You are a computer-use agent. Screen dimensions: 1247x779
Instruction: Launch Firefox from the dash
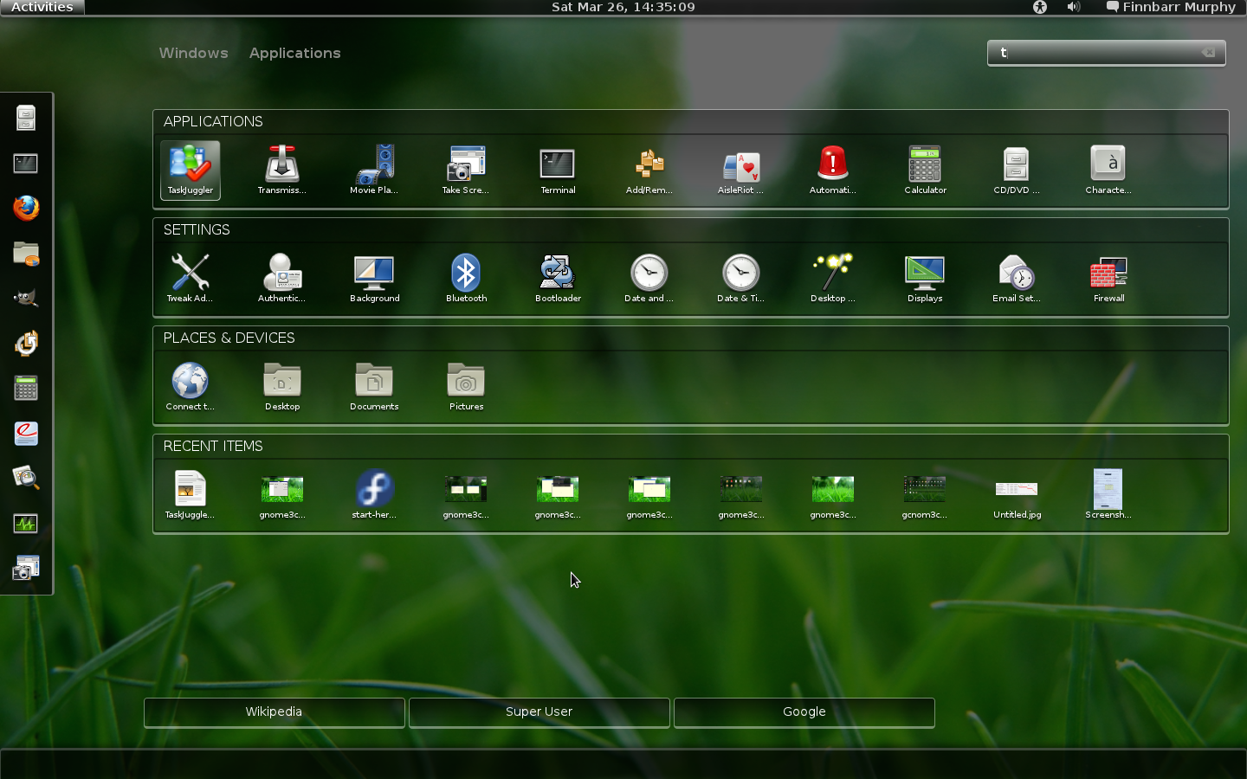point(26,208)
